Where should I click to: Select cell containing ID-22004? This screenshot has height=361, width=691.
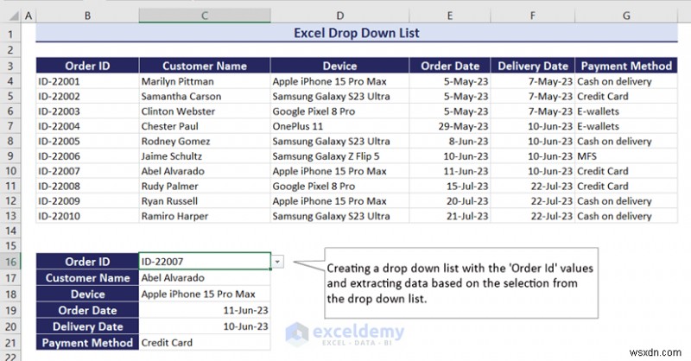tap(87, 126)
